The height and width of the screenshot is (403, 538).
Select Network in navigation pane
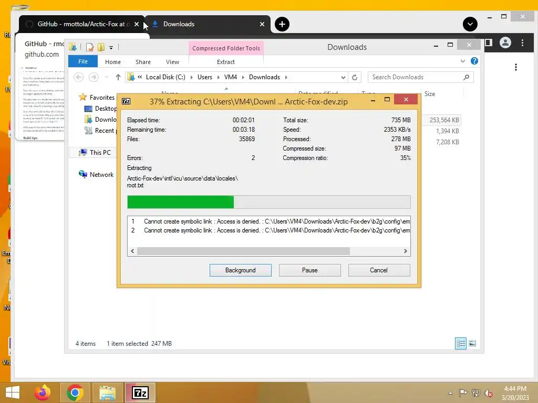click(x=96, y=174)
